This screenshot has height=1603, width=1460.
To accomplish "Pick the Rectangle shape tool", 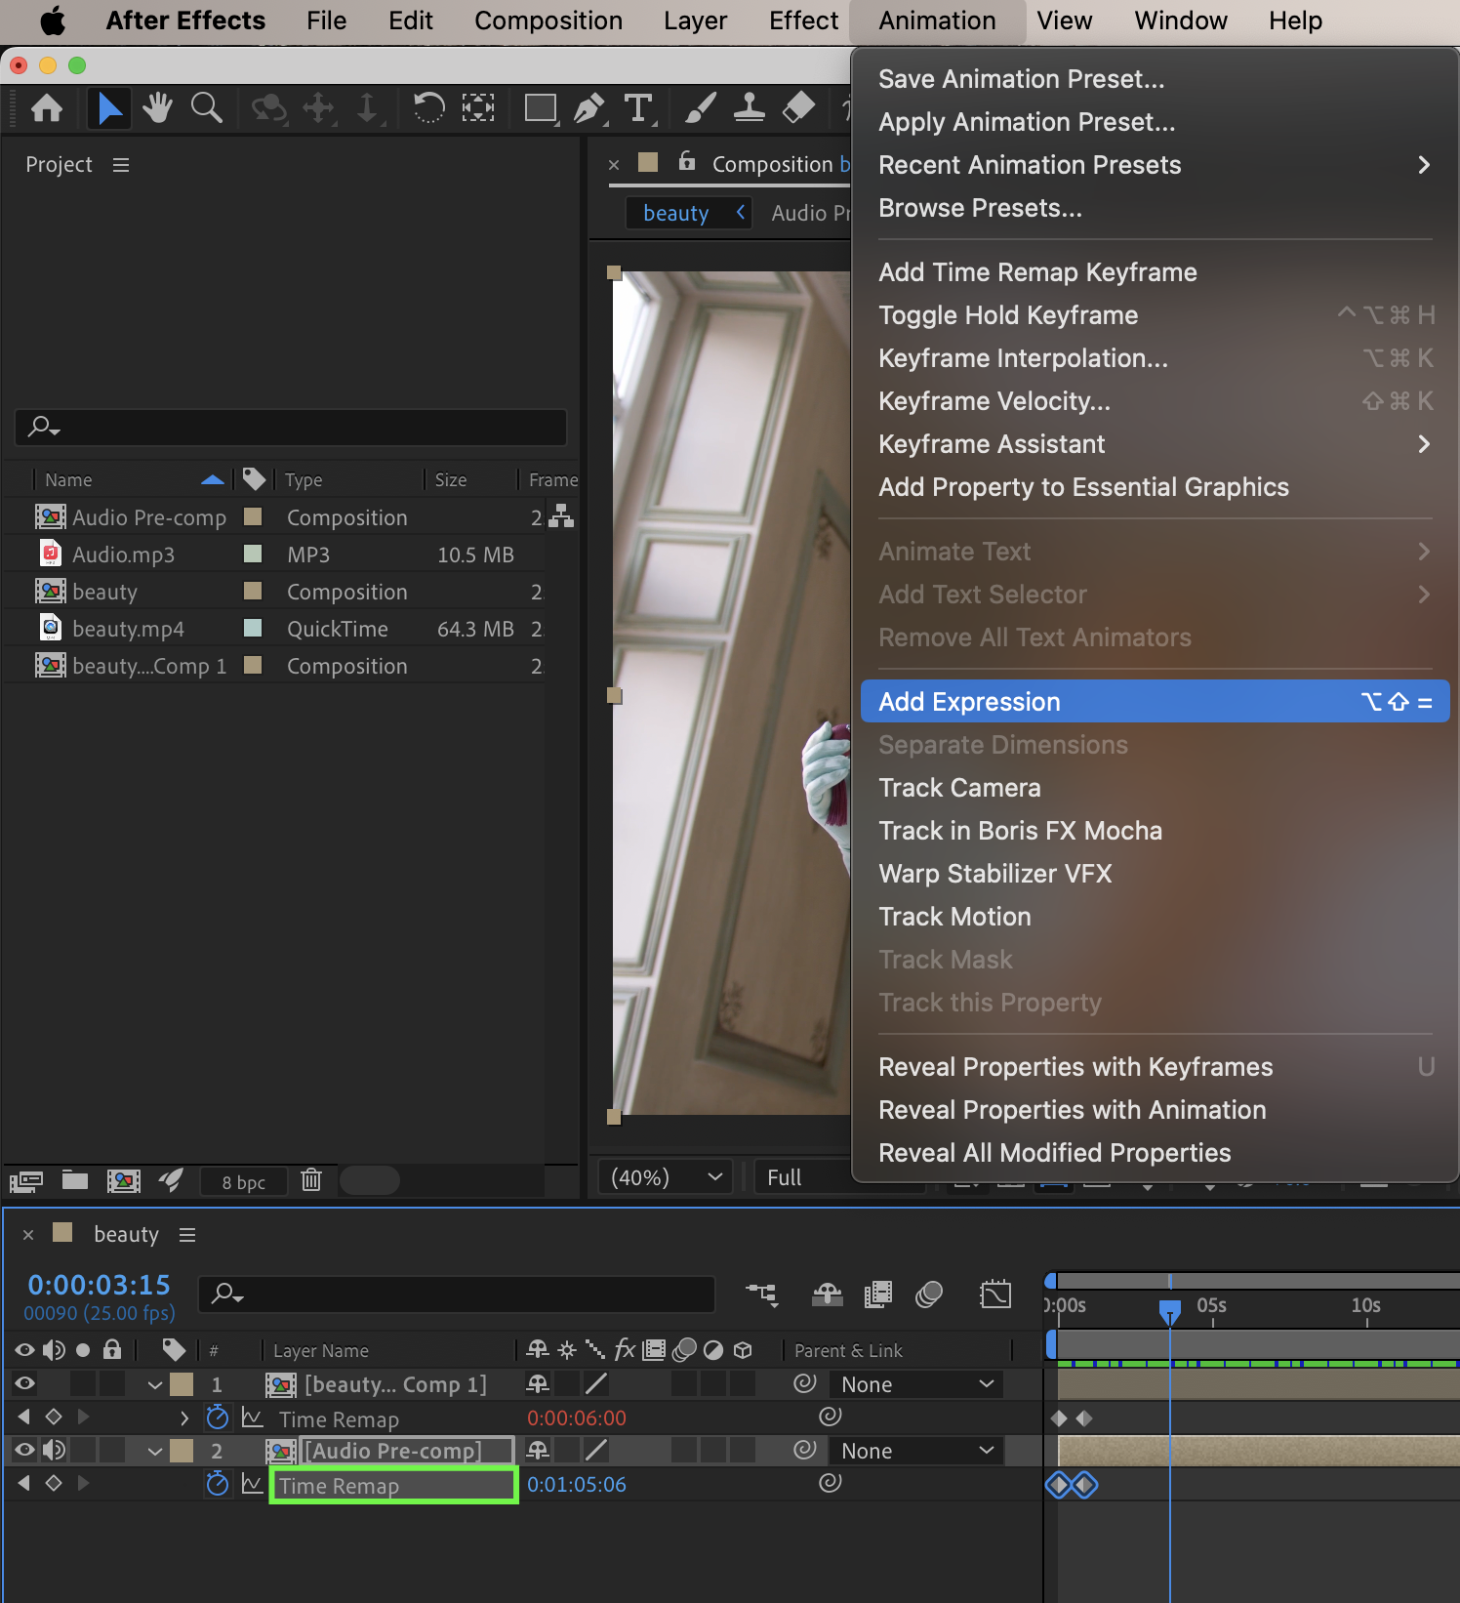I will (x=540, y=107).
